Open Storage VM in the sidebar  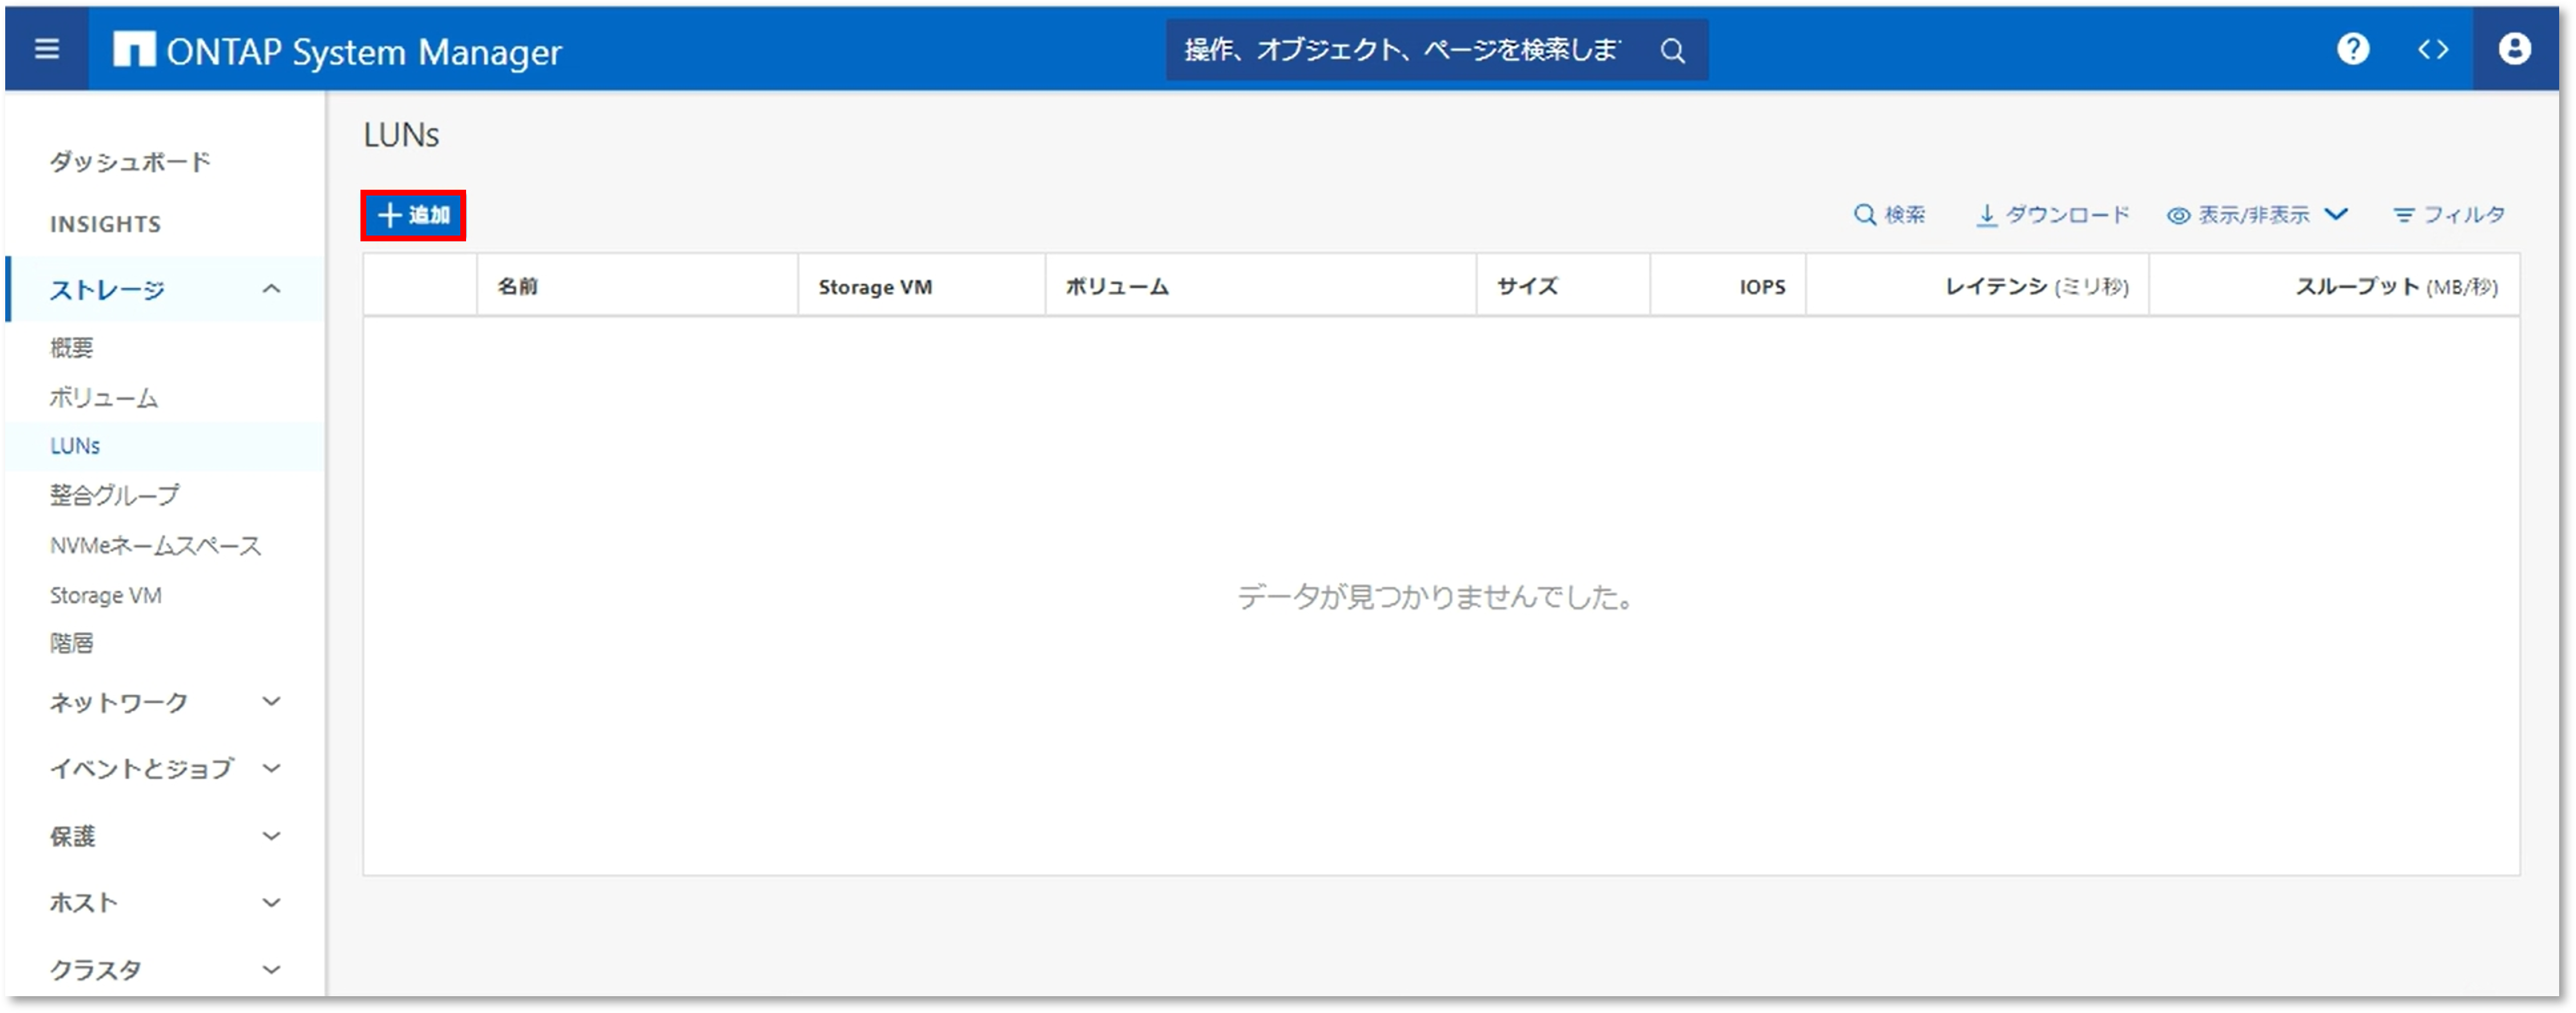(105, 596)
